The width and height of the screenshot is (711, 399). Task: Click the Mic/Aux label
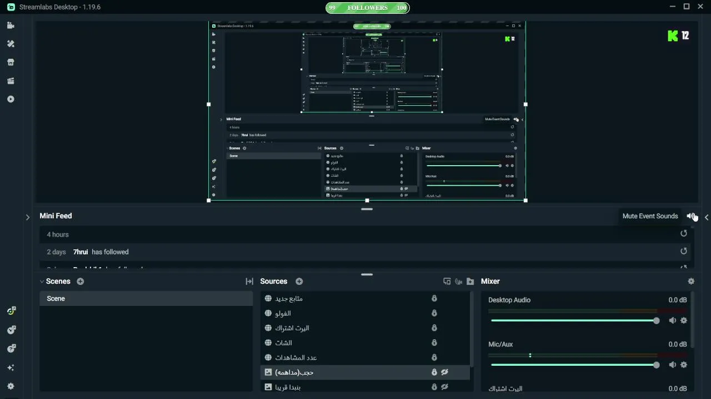[500, 344]
